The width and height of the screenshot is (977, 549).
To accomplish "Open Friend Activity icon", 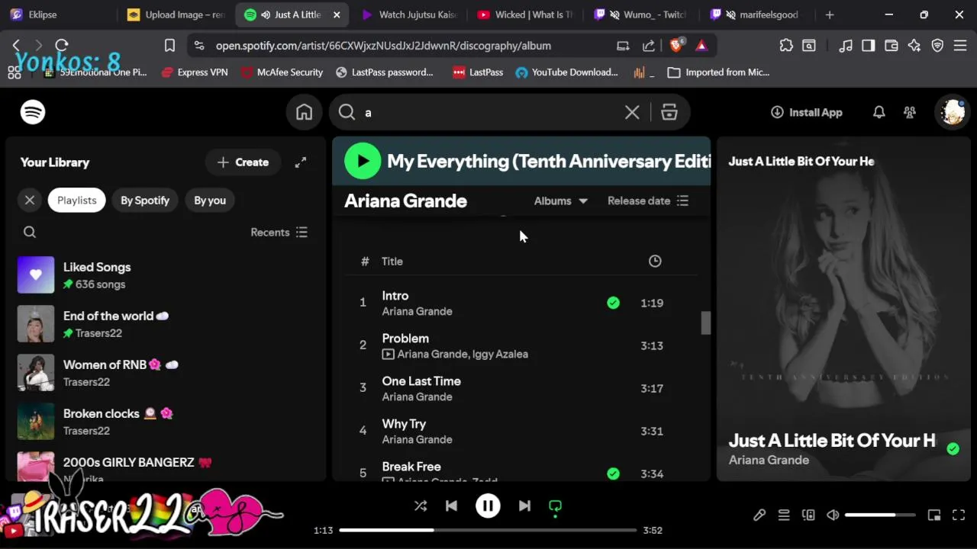I will 910,112.
